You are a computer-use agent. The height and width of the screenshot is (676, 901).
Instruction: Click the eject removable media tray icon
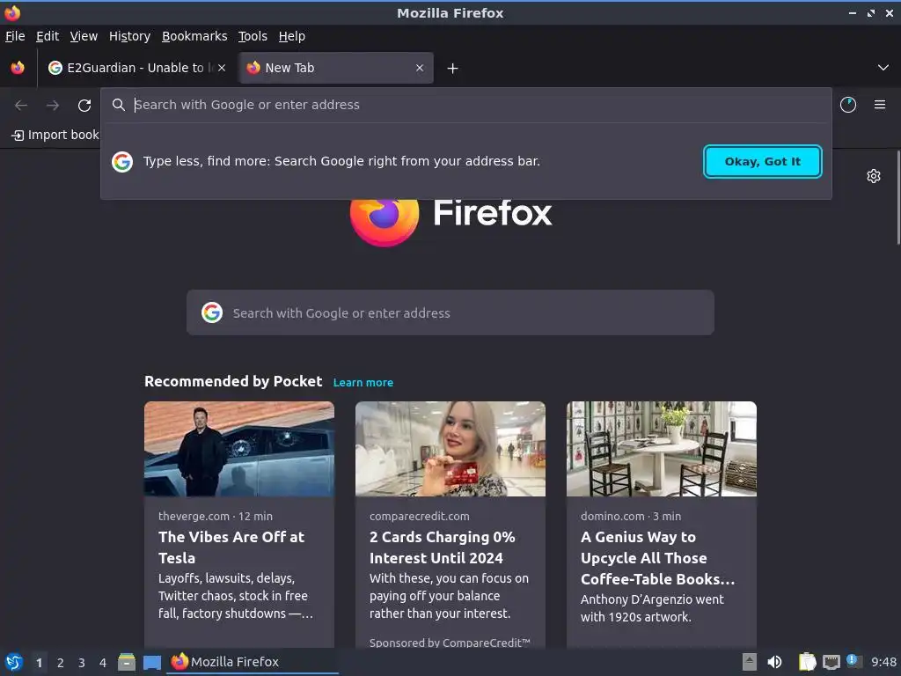coord(750,662)
